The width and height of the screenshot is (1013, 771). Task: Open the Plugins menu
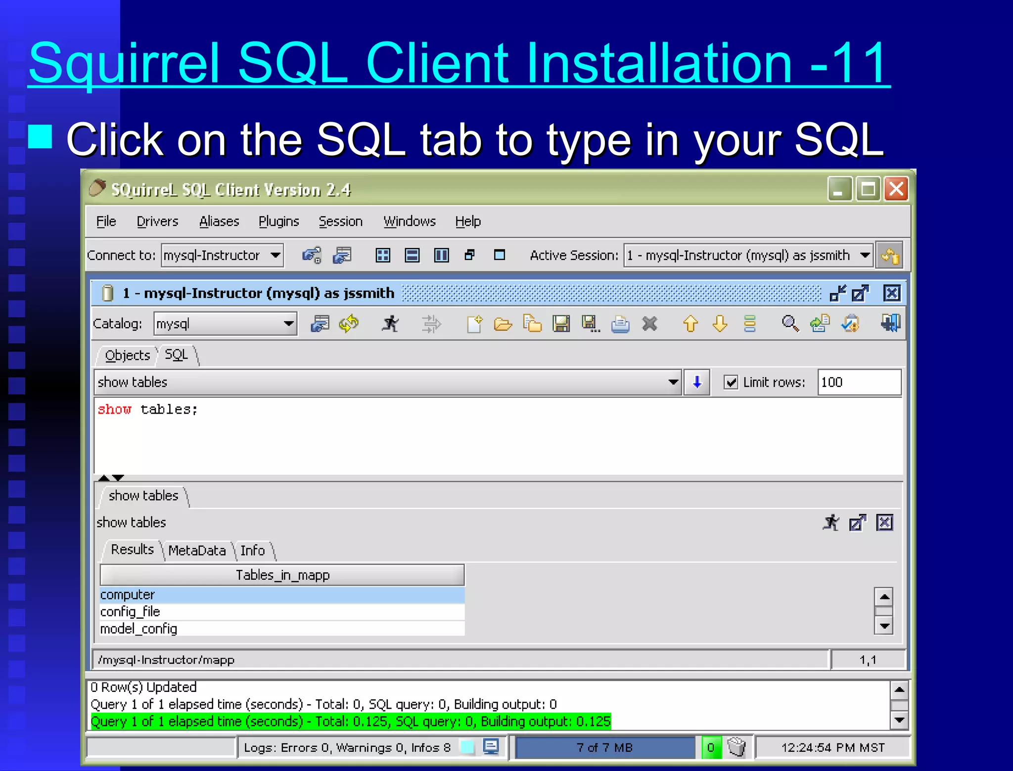(279, 221)
